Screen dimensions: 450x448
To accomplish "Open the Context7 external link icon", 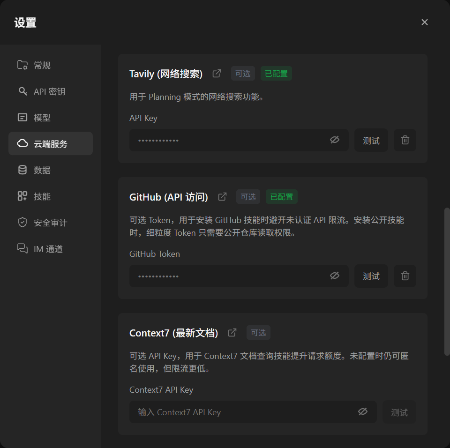I will point(232,332).
